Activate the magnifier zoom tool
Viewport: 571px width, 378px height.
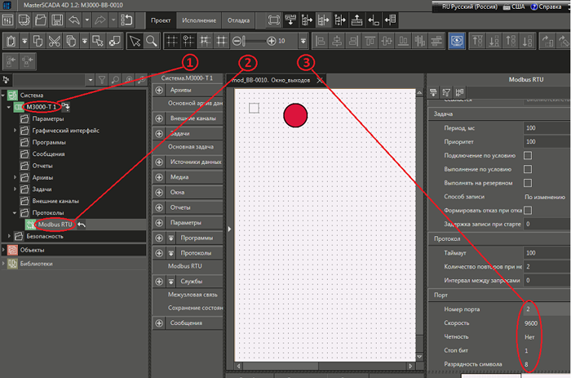(x=152, y=40)
